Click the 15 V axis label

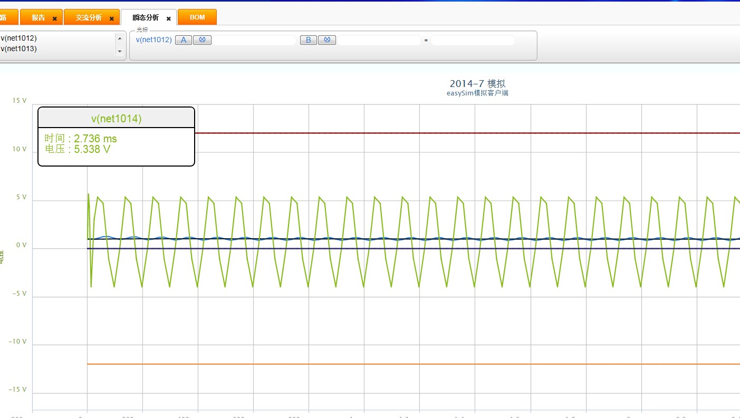(x=20, y=100)
